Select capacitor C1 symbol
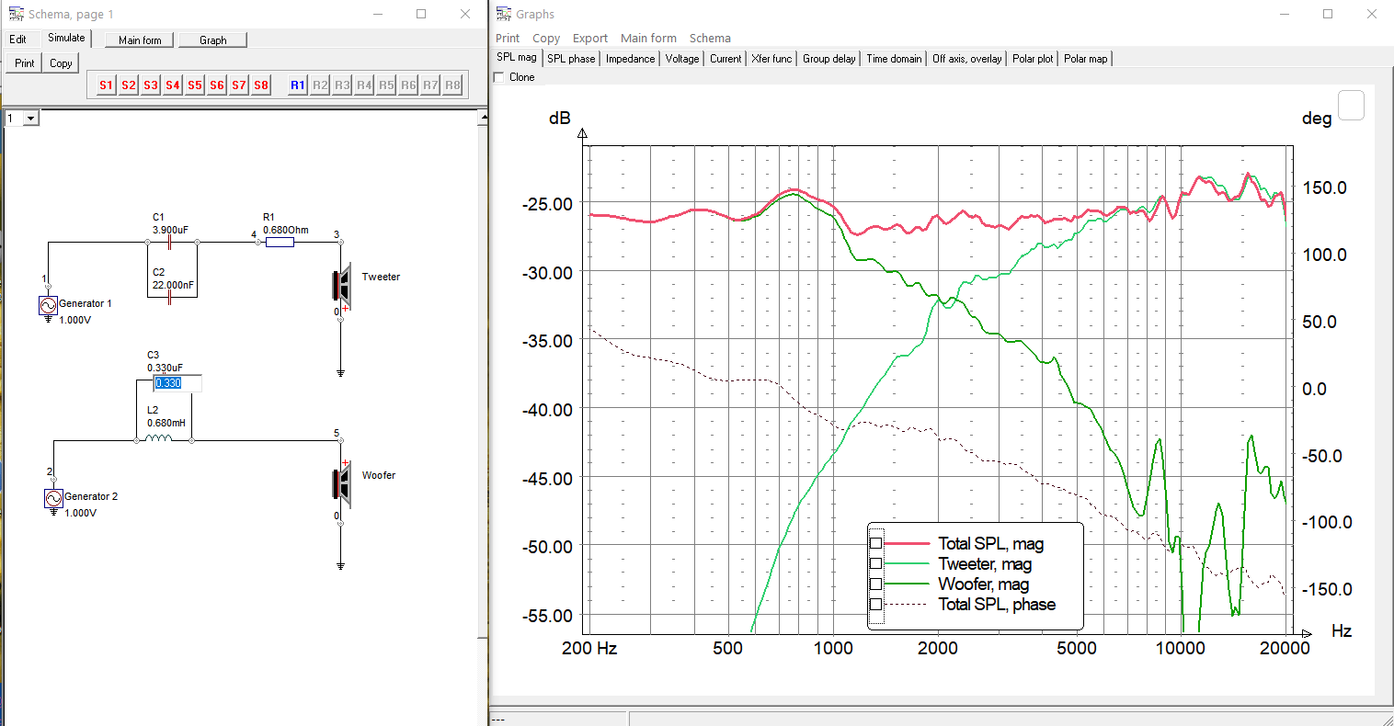Screen dimensions: 1394x726 [x=171, y=243]
